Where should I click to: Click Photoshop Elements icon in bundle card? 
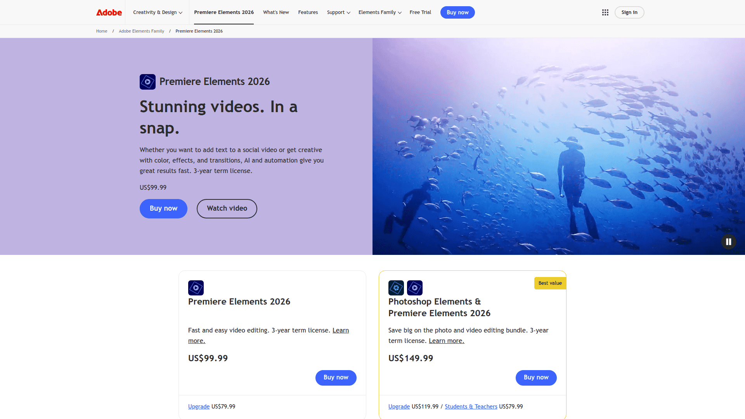396,288
